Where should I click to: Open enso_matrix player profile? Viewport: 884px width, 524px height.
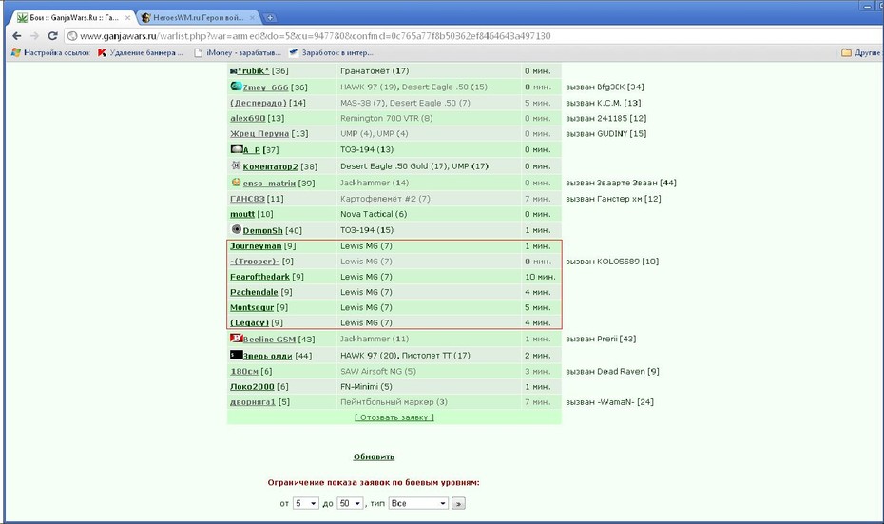(x=269, y=184)
